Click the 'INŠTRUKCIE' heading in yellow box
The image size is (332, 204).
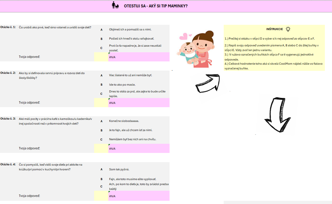[x=274, y=29]
